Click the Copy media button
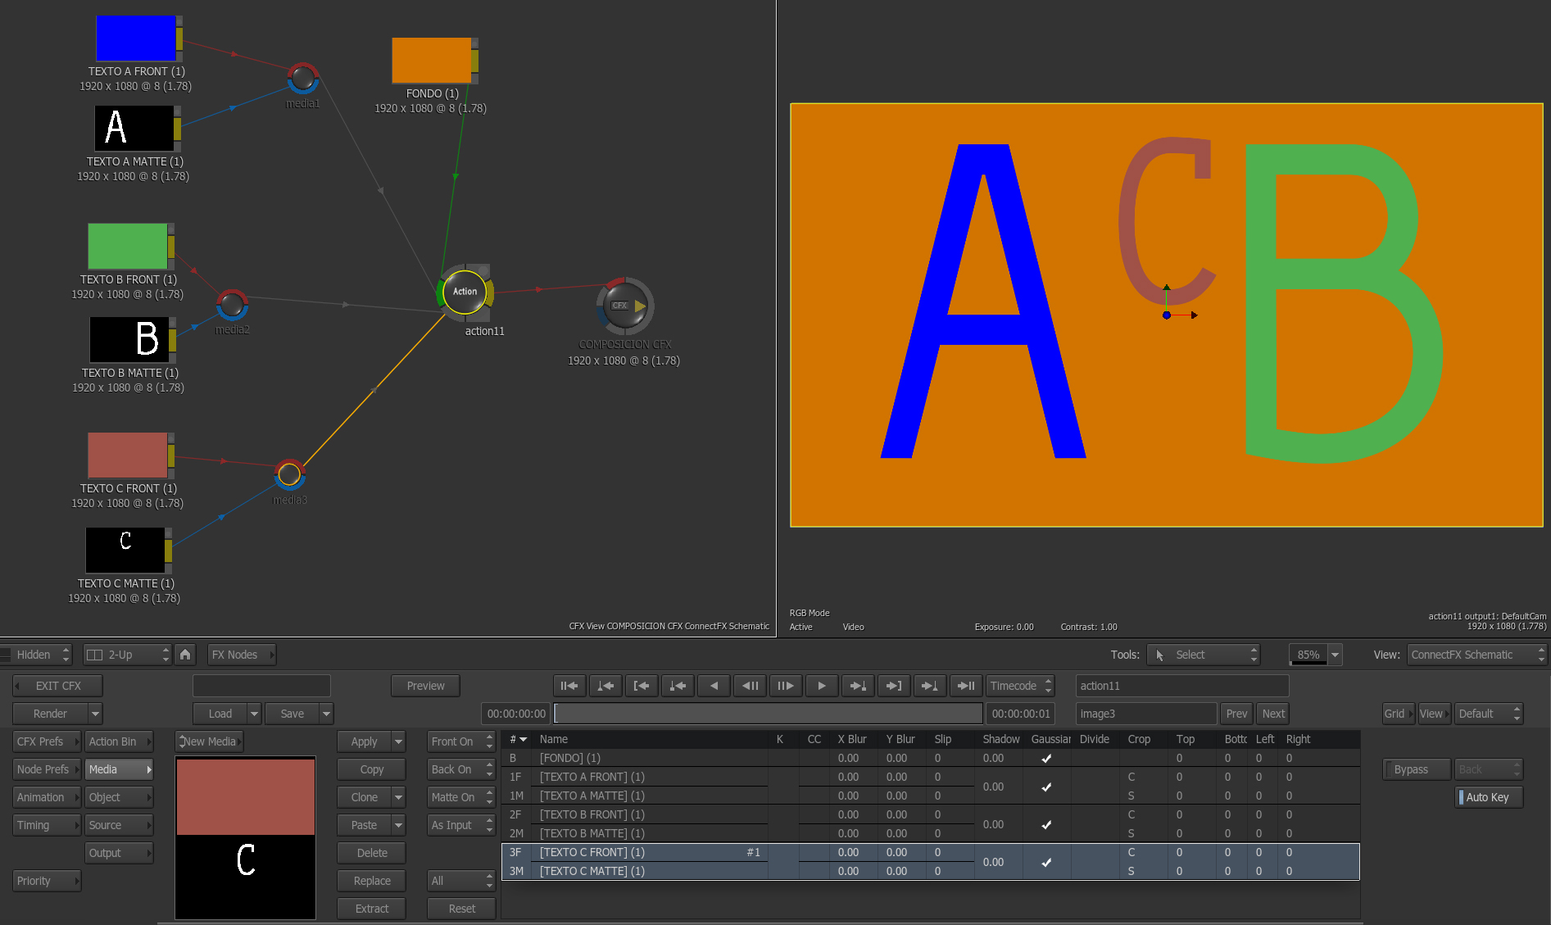The width and height of the screenshot is (1551, 925). [371, 769]
